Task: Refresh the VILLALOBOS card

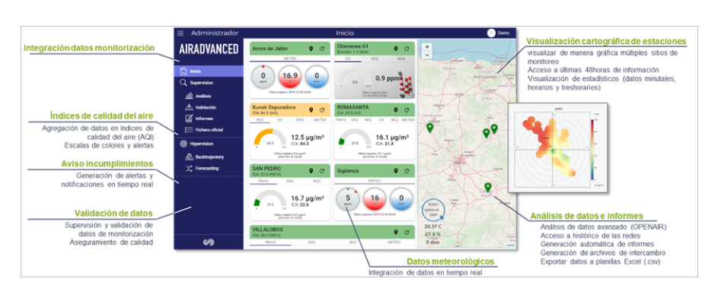Action: [x=407, y=232]
